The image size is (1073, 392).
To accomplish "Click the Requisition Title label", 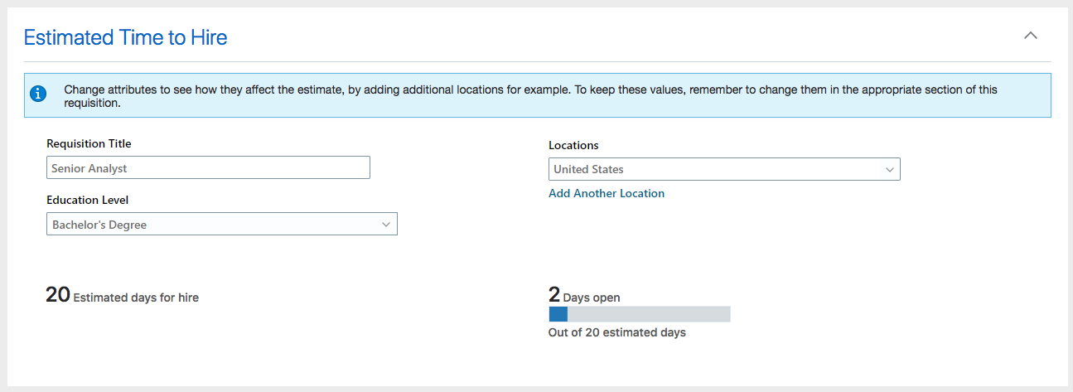I will click(89, 143).
